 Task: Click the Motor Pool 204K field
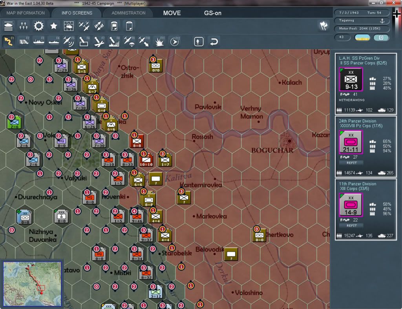click(362, 28)
